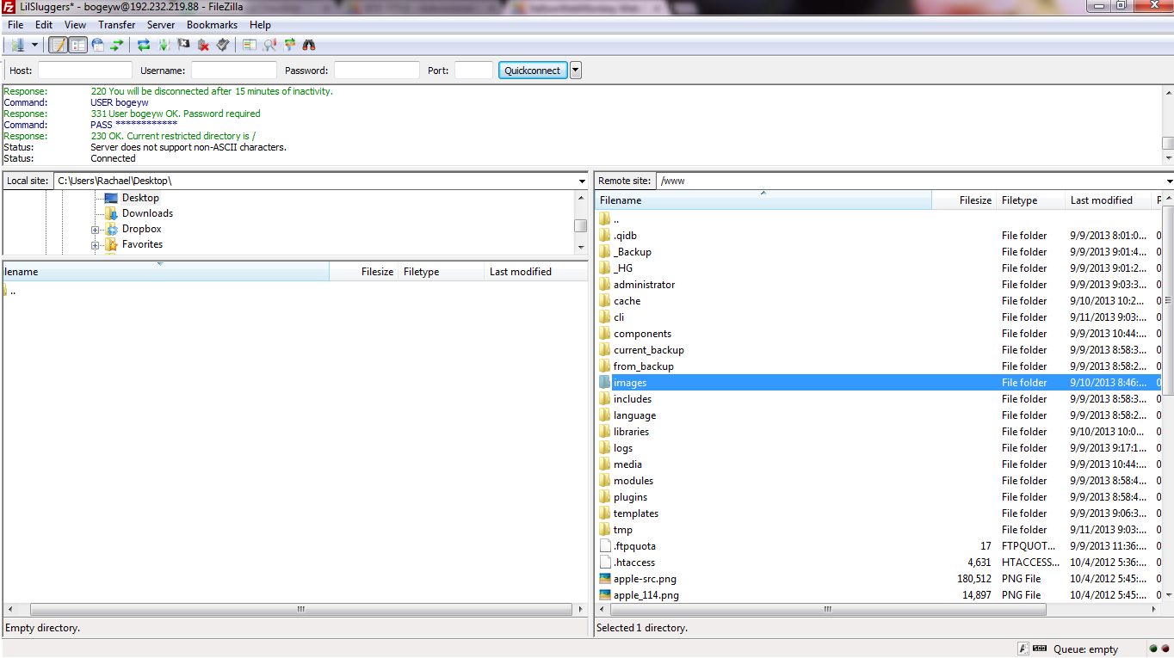Toggle synchronized browsing icon
This screenshot has height=658, width=1174.
[289, 45]
